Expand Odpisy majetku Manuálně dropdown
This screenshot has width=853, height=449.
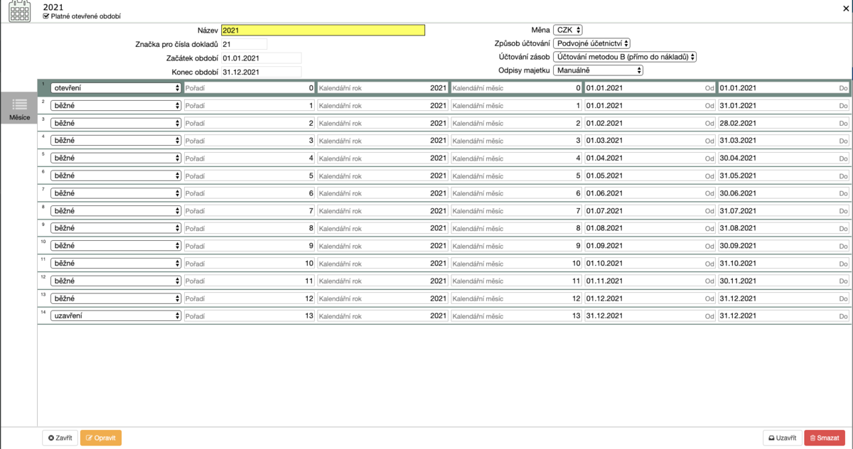click(599, 70)
